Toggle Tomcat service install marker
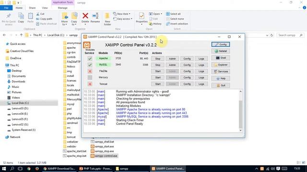This screenshot has height=172, width=307. [90, 84]
